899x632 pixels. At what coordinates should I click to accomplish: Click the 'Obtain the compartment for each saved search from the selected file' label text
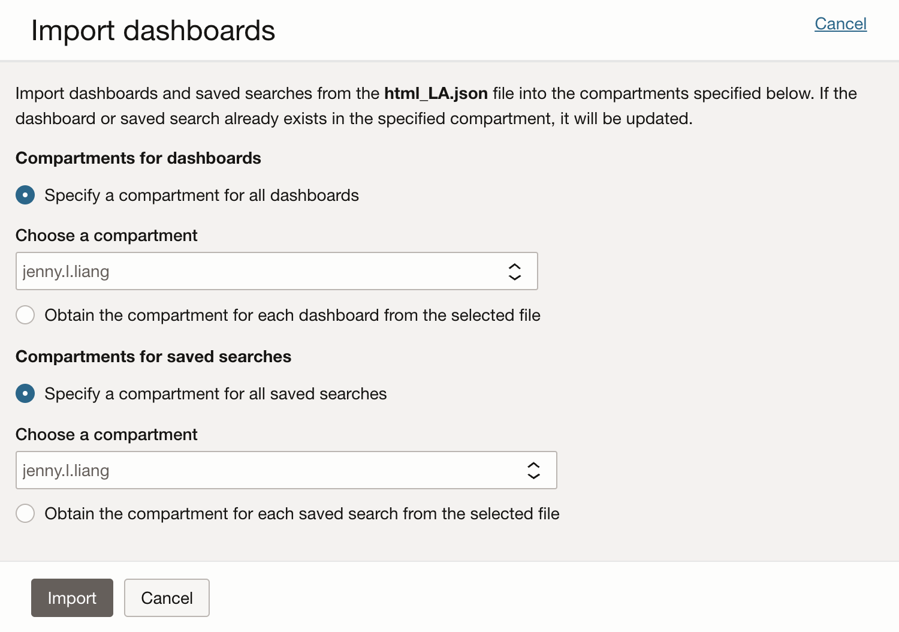tap(302, 514)
